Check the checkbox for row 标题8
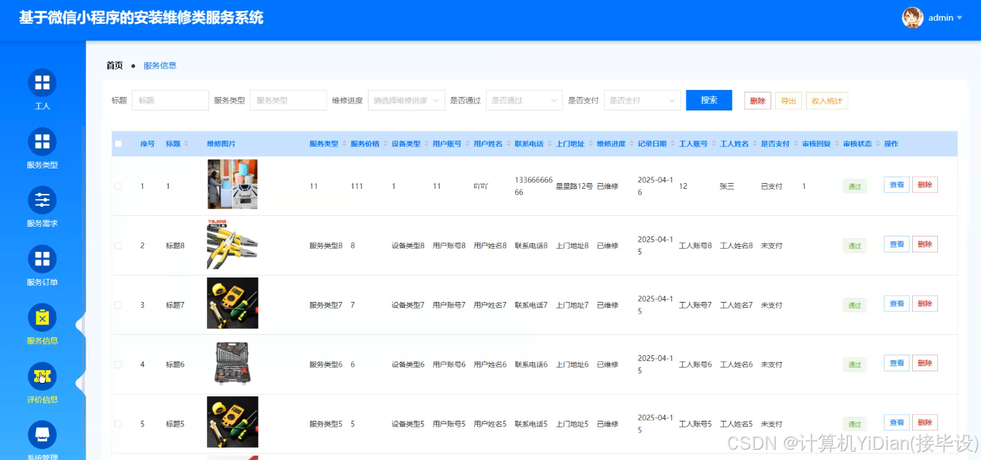This screenshot has height=460, width=981. click(118, 245)
